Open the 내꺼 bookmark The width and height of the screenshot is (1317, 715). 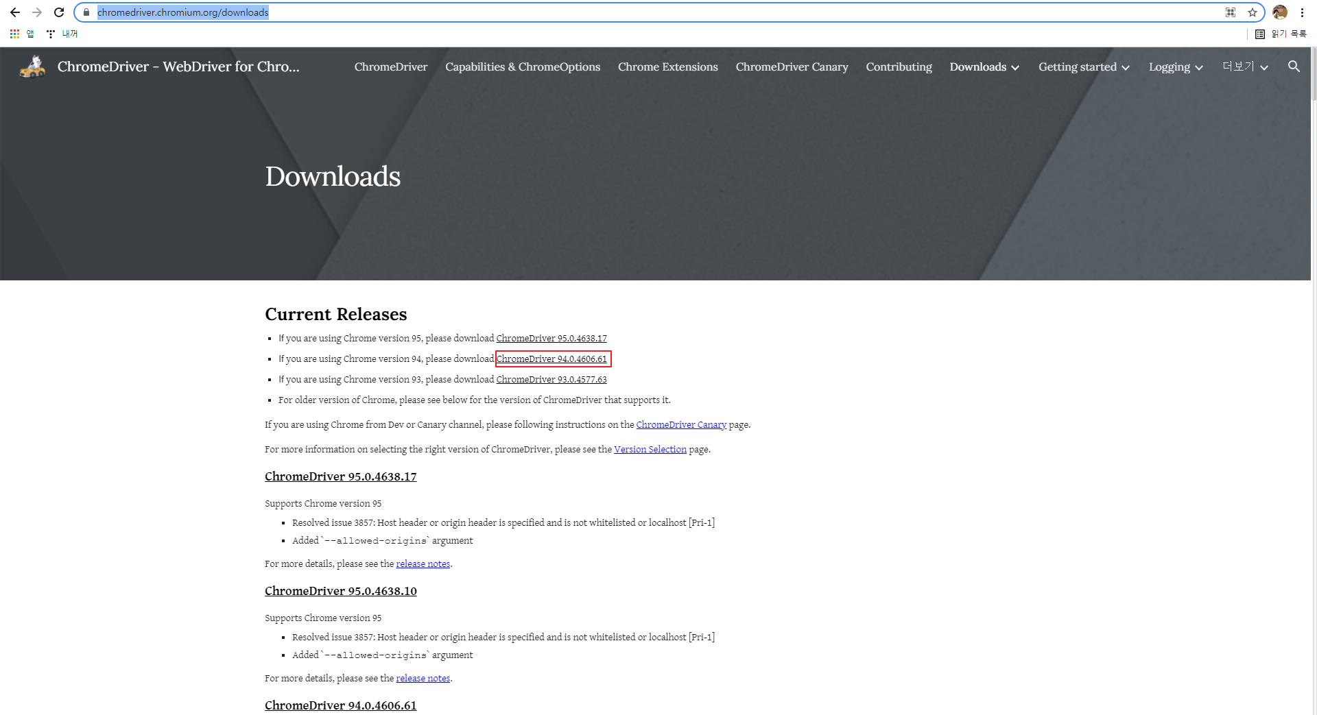[62, 34]
